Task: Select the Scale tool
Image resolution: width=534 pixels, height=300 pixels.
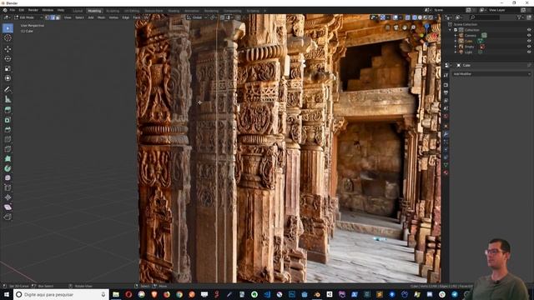Action: coord(8,68)
